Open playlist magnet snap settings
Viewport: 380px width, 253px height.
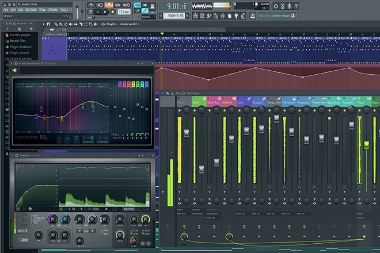[48, 24]
